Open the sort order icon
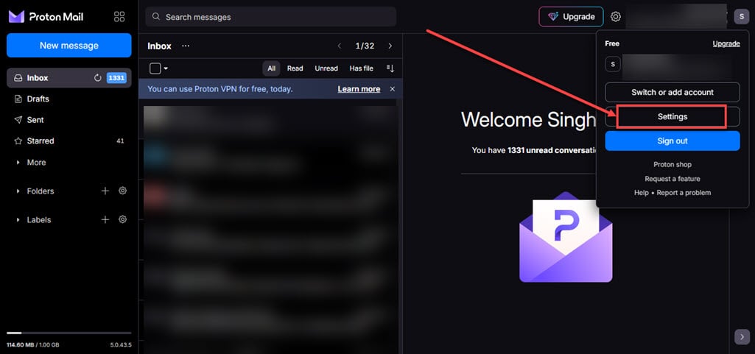This screenshot has width=755, height=354. point(390,68)
